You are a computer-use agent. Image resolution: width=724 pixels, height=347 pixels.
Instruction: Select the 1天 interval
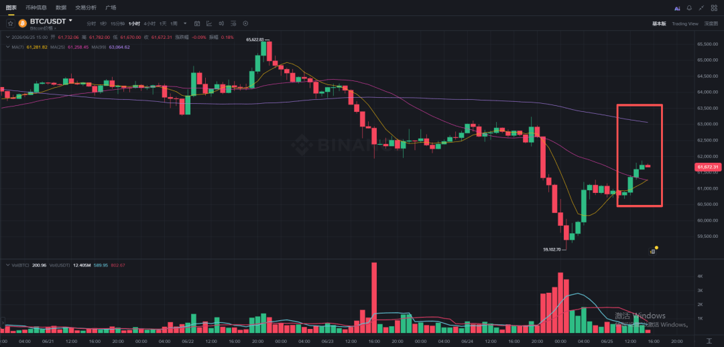click(x=163, y=23)
